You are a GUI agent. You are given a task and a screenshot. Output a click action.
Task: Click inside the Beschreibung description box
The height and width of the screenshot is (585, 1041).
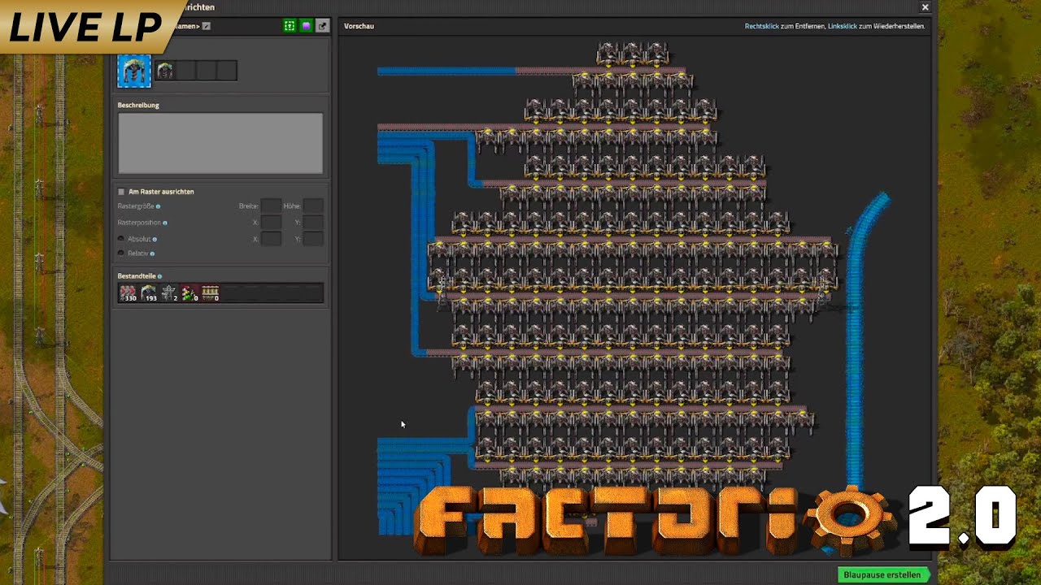220,143
